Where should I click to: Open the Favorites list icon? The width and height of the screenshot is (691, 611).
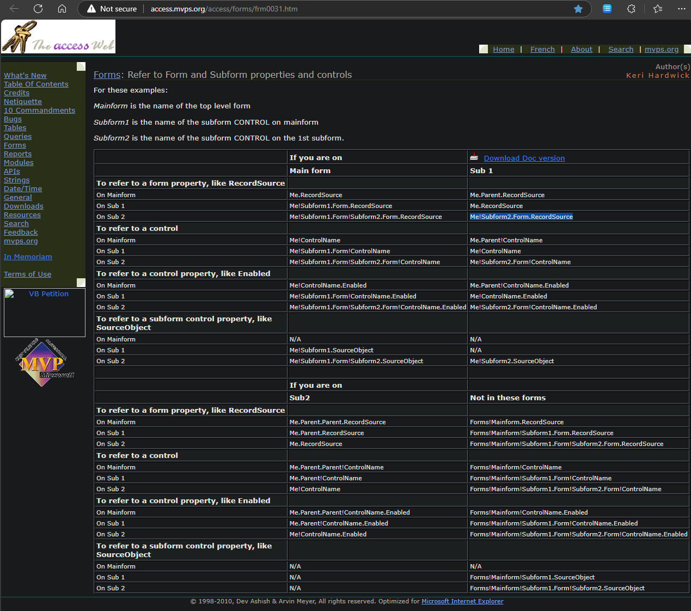(658, 9)
